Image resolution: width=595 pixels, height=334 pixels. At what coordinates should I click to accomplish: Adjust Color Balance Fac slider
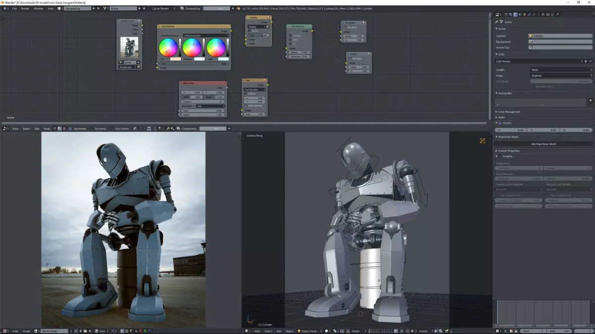193,64
